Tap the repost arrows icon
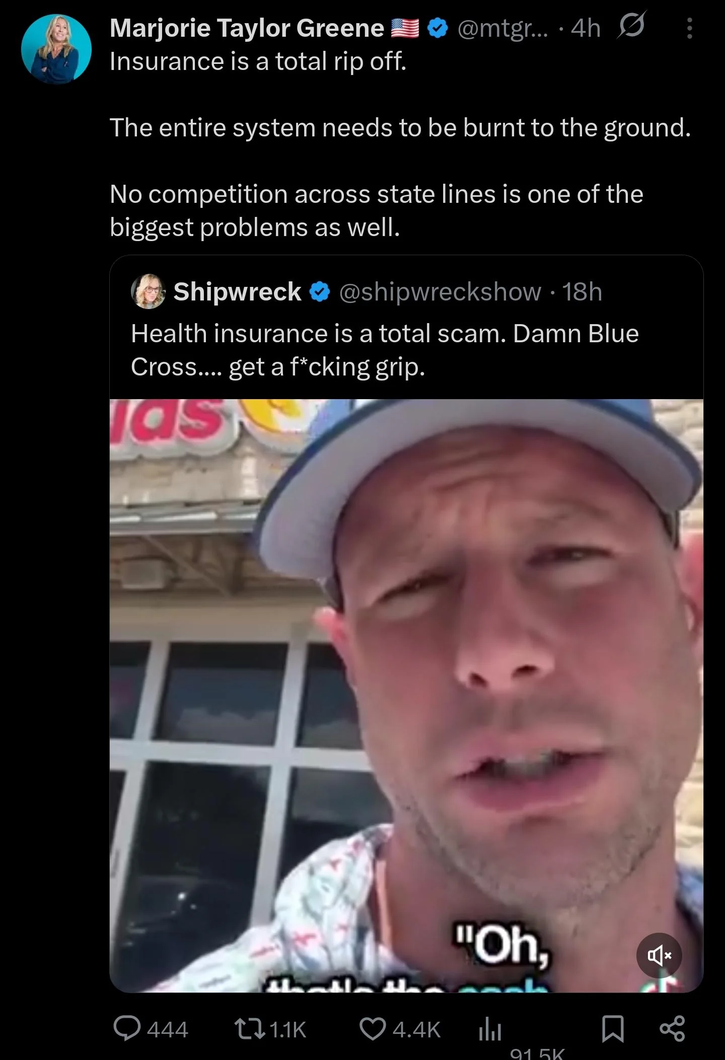Screen dimensions: 725x1060 (251, 1029)
